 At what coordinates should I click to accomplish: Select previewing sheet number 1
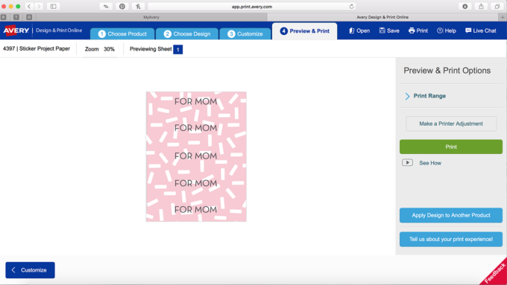coord(178,49)
